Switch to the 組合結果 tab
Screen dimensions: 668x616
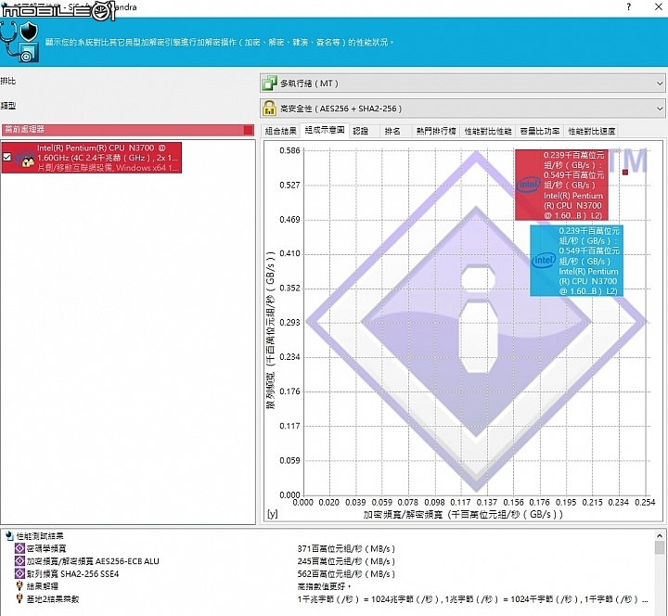pyautogui.click(x=280, y=131)
